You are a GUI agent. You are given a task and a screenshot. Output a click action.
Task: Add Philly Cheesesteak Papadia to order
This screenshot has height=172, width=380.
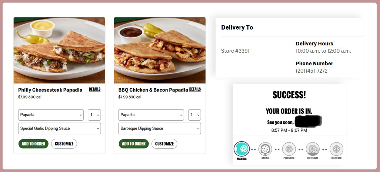click(33, 144)
